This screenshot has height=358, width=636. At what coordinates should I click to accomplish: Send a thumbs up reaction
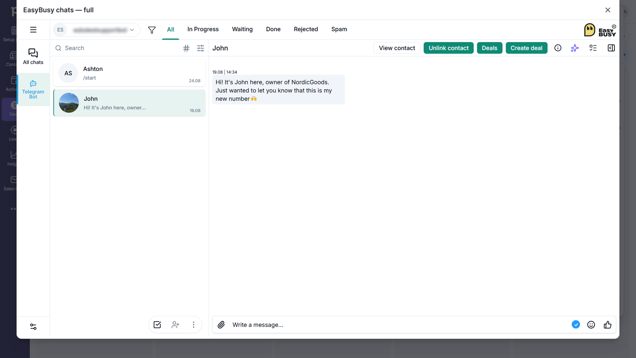[x=608, y=325]
